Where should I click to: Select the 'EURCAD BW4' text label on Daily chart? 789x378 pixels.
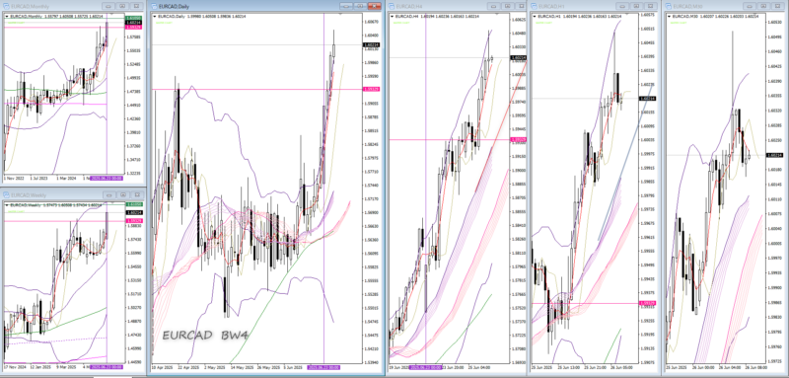205,336
